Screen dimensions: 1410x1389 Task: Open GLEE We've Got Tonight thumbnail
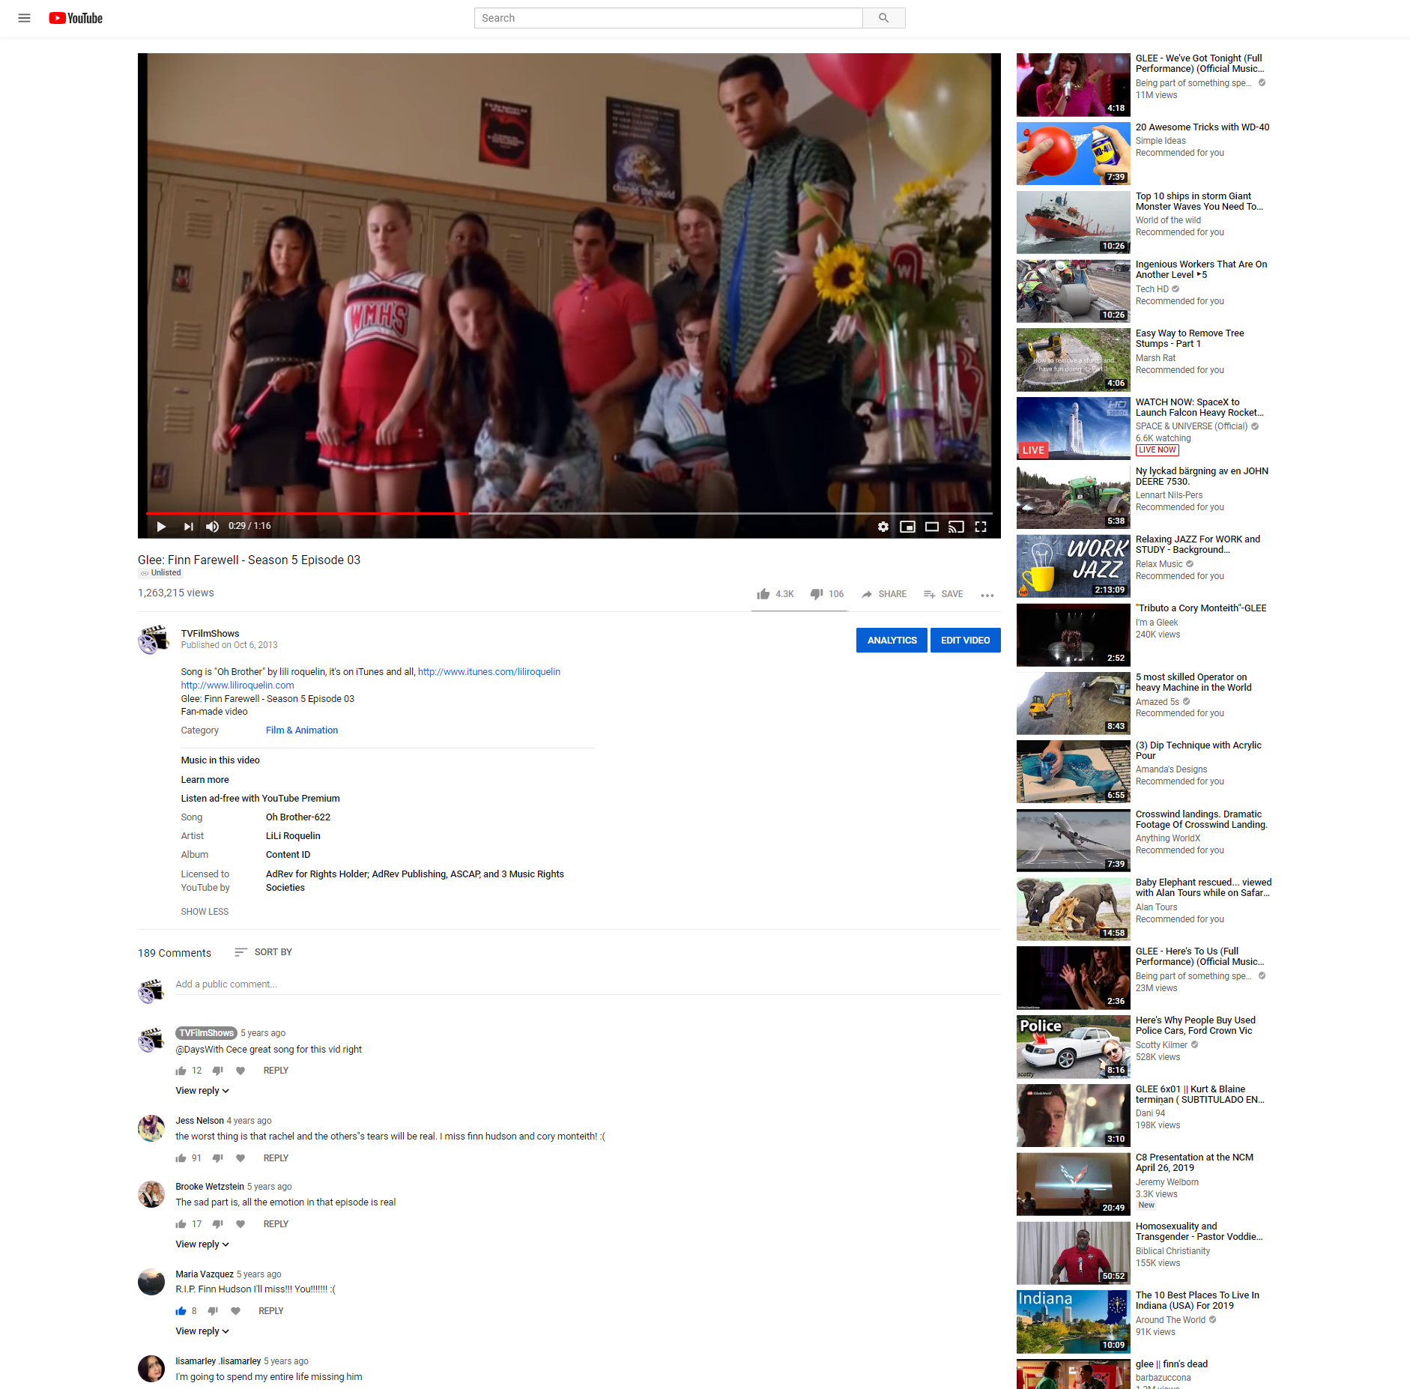coord(1073,85)
